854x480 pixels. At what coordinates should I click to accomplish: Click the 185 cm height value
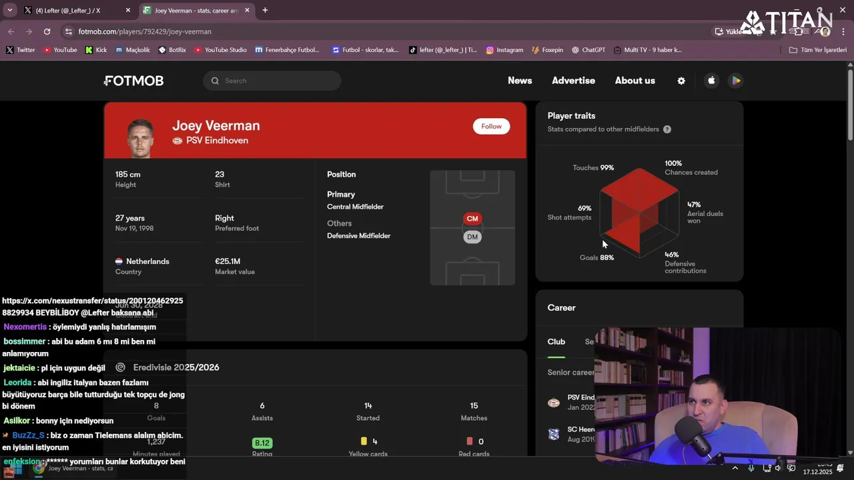(127, 175)
